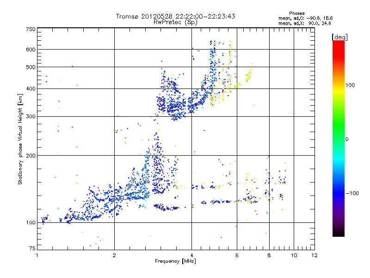Click the 'Frequency [MHz]' x-axis label
The image size is (370, 278).
pos(175,261)
